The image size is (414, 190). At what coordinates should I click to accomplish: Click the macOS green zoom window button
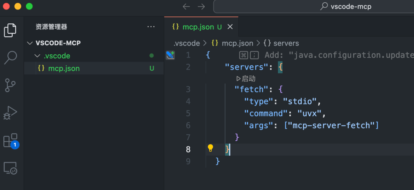pos(29,6)
